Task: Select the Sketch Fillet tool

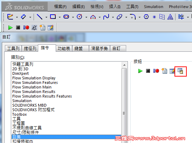Action: pyautogui.click(x=133, y=17)
